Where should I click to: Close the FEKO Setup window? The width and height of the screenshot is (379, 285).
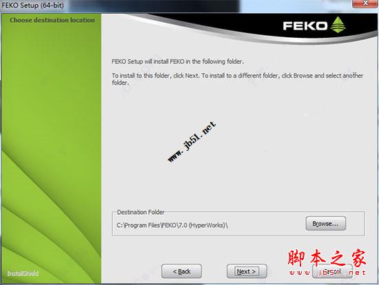coord(365,3)
